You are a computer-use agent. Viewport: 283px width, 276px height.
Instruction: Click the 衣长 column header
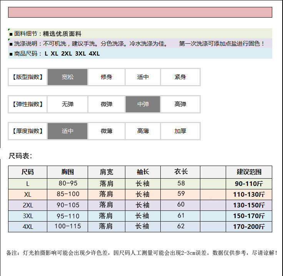[x=181, y=172]
